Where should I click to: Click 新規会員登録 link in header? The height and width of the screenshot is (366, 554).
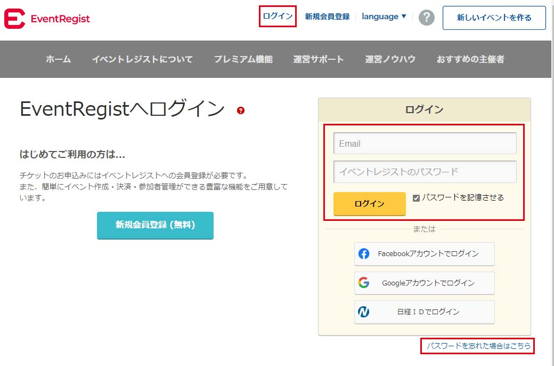[x=327, y=17]
